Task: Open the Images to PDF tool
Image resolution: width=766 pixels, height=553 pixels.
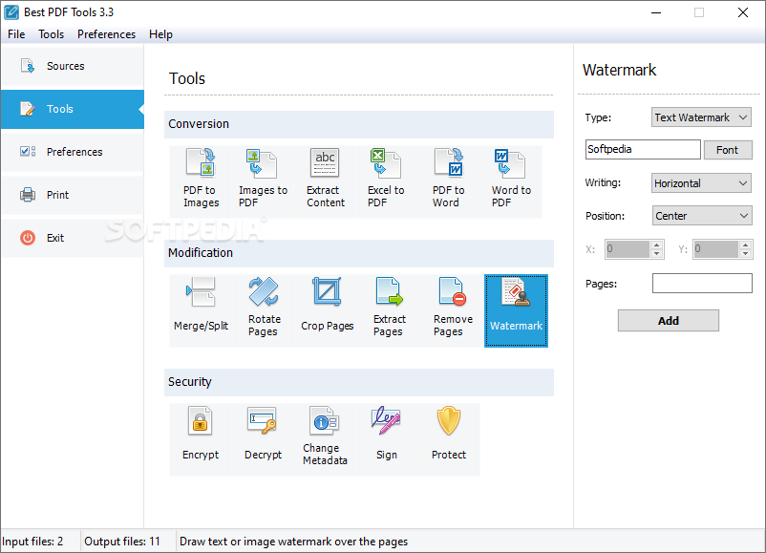Action: [x=263, y=181]
